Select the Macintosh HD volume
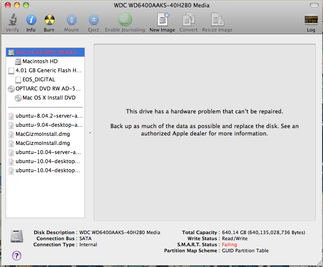Image resolution: width=323 pixels, height=267 pixels. [x=46, y=61]
